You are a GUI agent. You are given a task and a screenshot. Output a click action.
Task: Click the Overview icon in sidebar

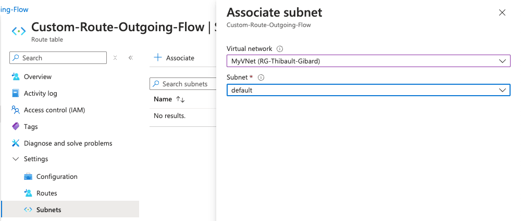coord(16,76)
